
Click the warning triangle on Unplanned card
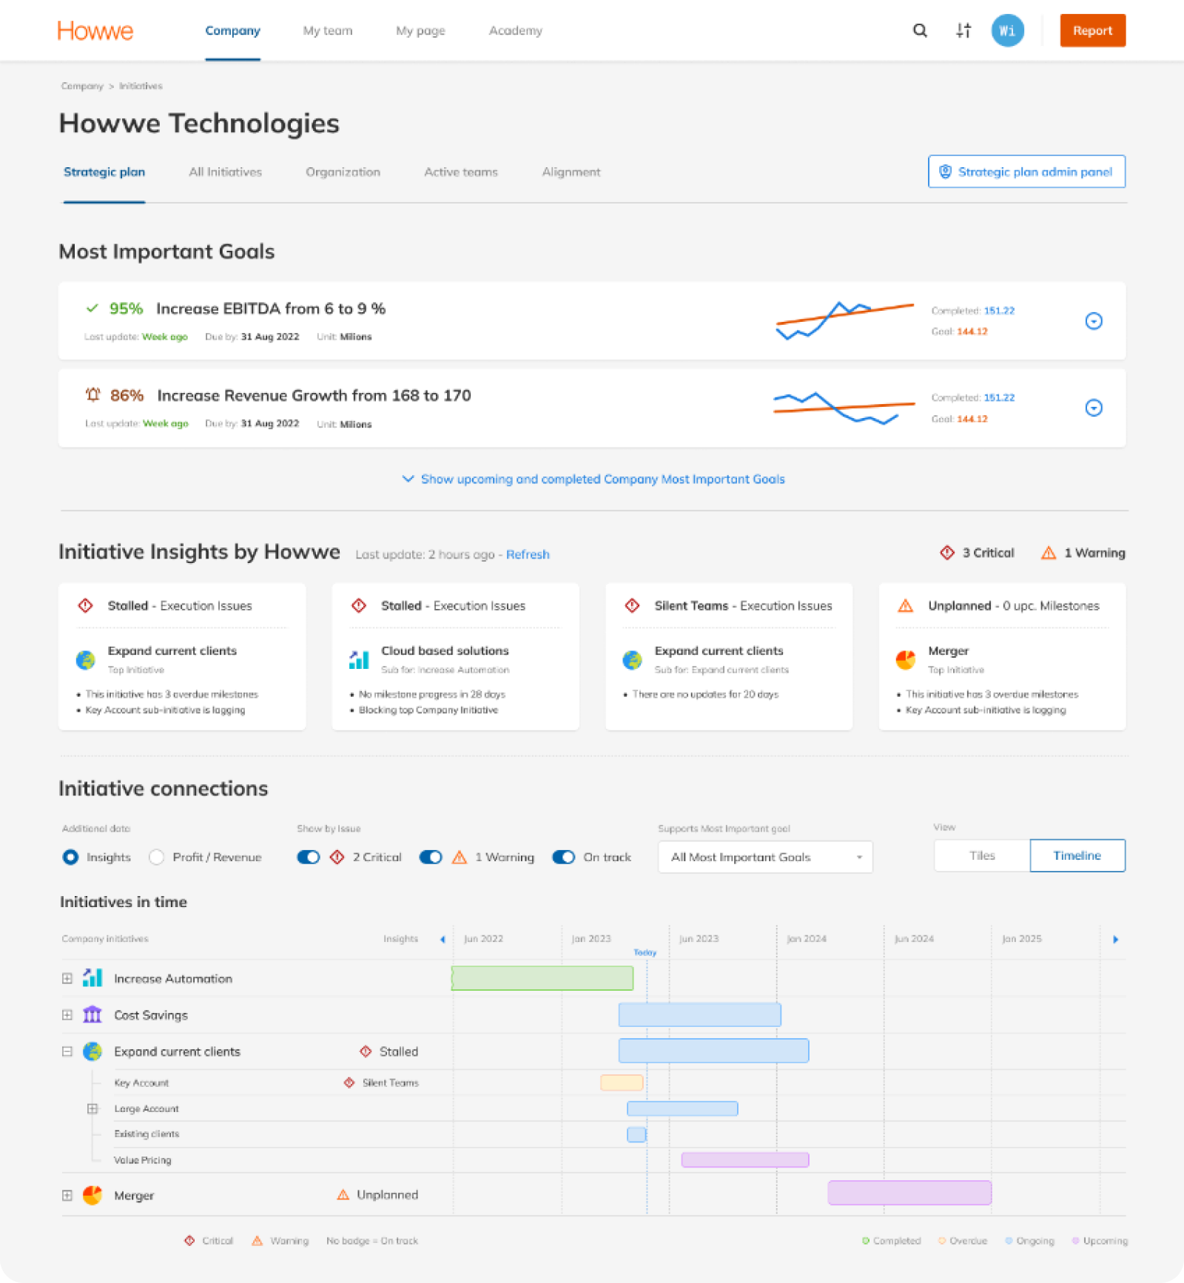[905, 606]
